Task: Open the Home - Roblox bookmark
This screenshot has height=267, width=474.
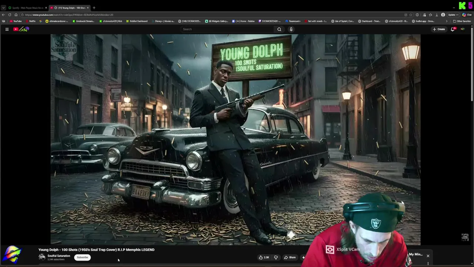Action: pyautogui.click(x=243, y=21)
